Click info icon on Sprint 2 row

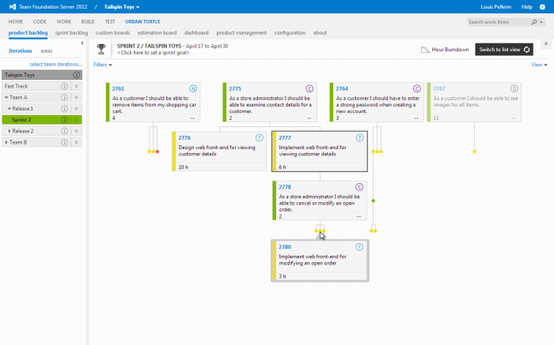pos(64,120)
